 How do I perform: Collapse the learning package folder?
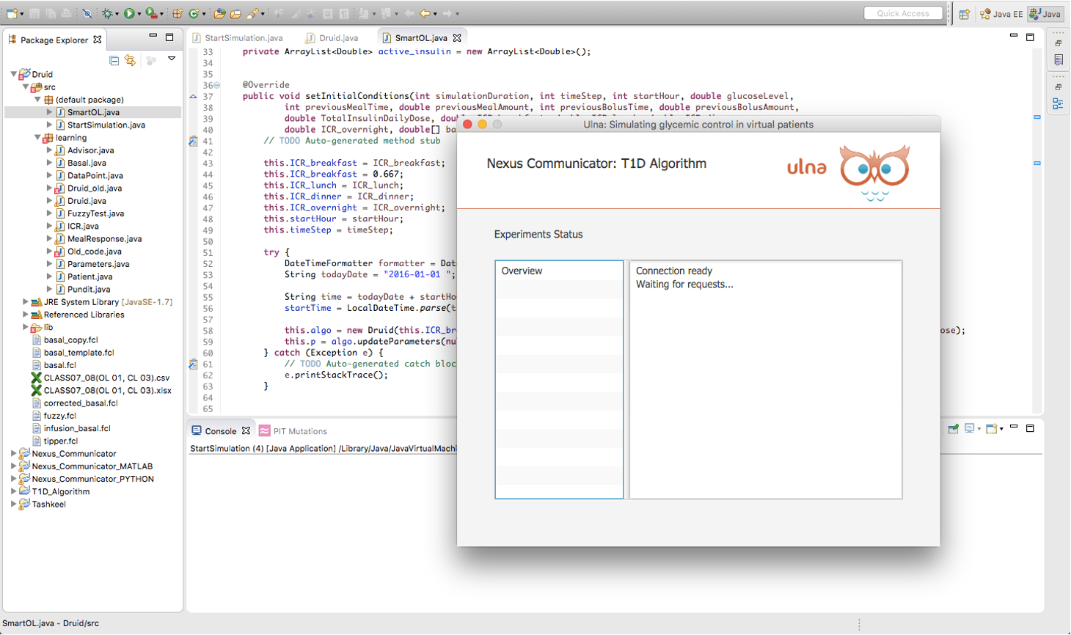pyautogui.click(x=37, y=138)
